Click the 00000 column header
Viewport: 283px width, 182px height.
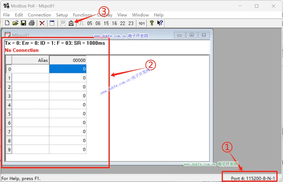click(x=68, y=60)
